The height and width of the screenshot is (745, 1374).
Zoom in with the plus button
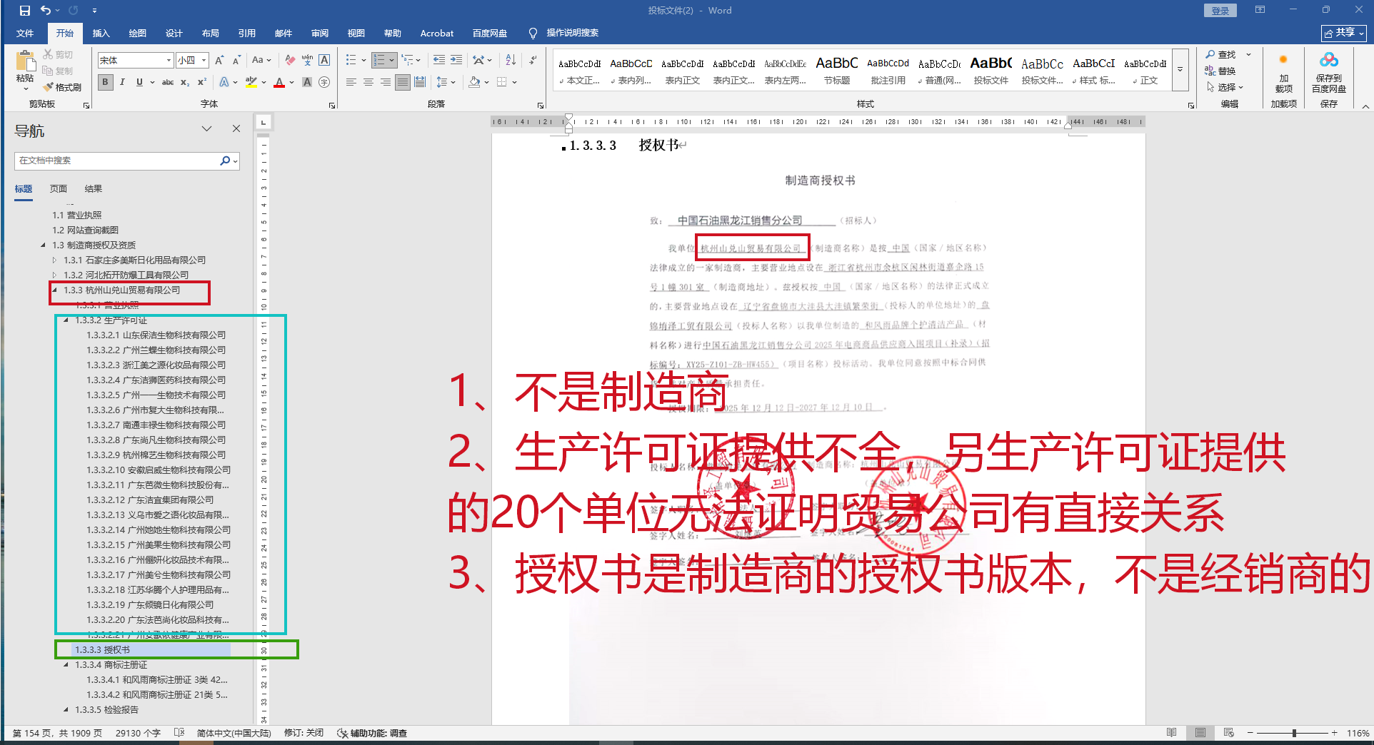1334,733
